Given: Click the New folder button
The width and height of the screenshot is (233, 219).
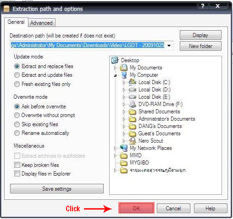Looking at the screenshot, I should tap(200, 46).
